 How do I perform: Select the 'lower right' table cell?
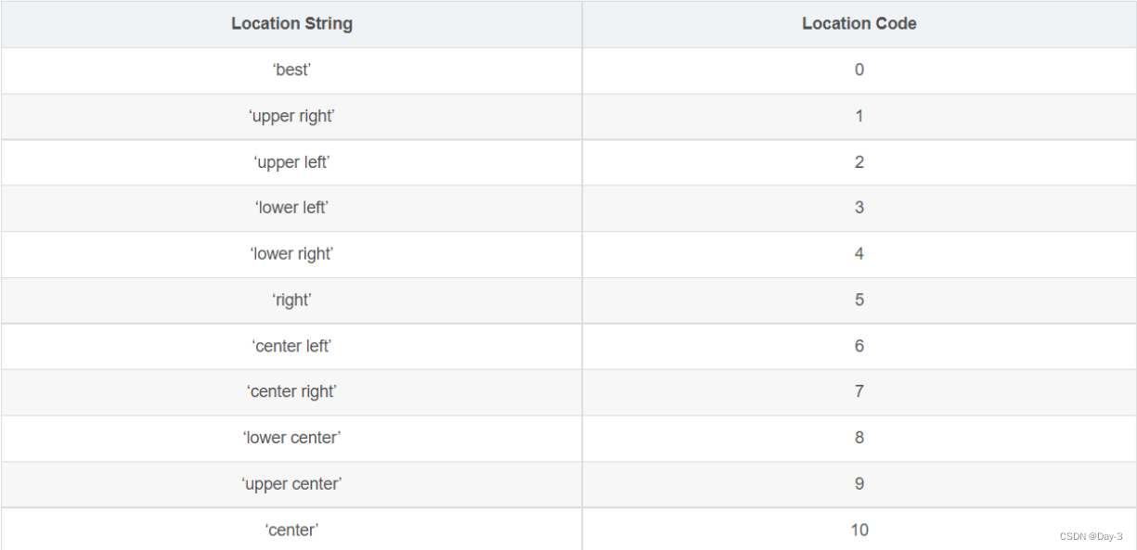click(x=291, y=254)
